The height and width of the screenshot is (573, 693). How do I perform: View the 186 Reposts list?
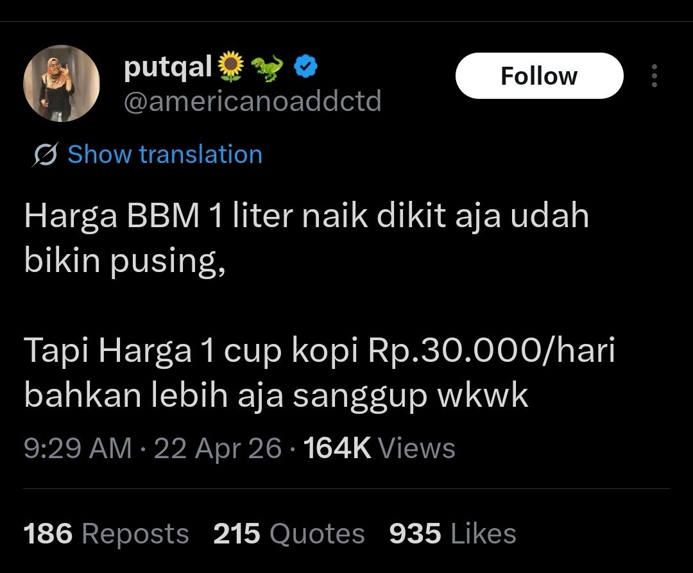pos(107,534)
